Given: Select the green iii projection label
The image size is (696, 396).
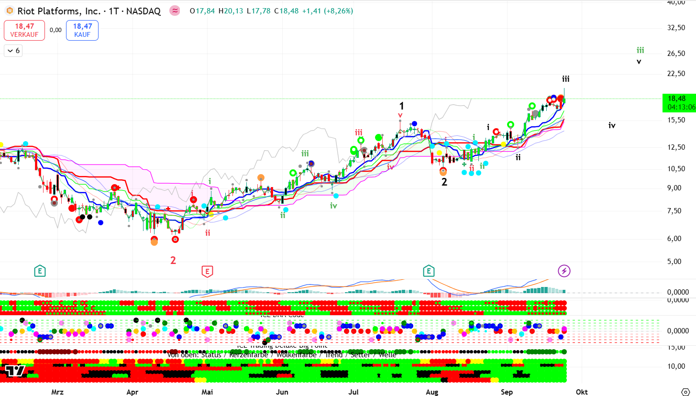Looking at the screenshot, I should (640, 50).
